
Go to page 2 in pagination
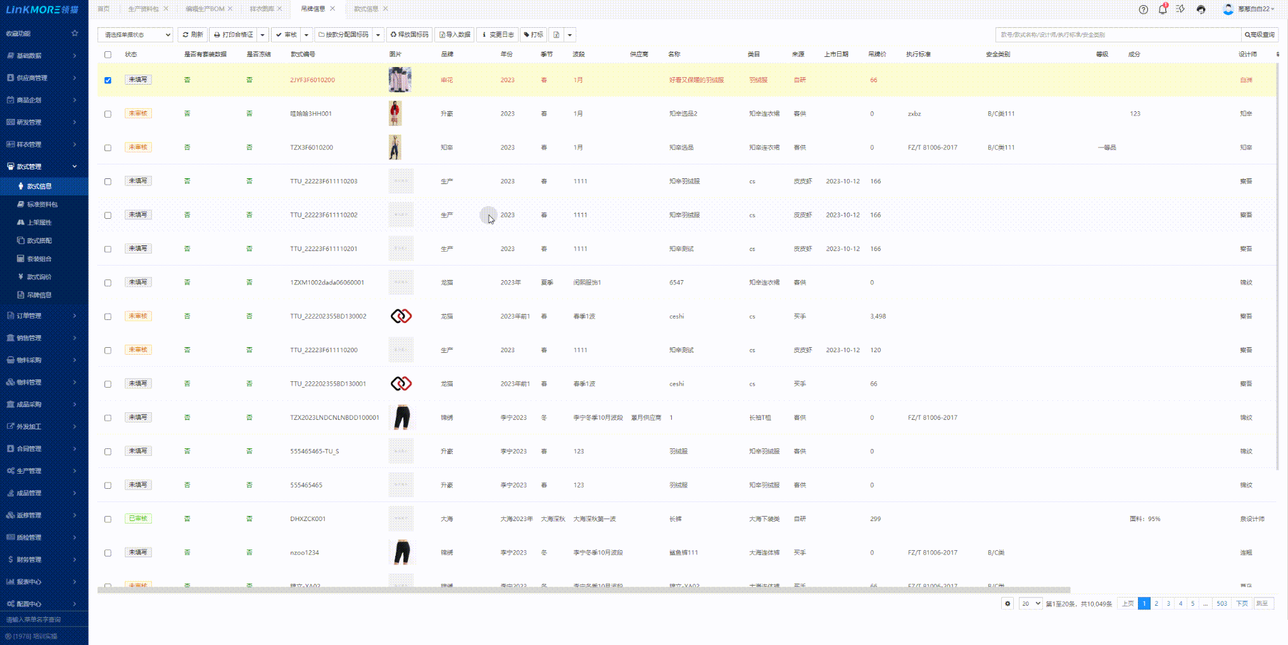(x=1156, y=603)
